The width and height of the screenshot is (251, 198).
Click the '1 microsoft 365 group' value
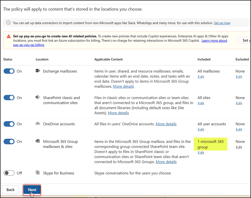(x=211, y=144)
